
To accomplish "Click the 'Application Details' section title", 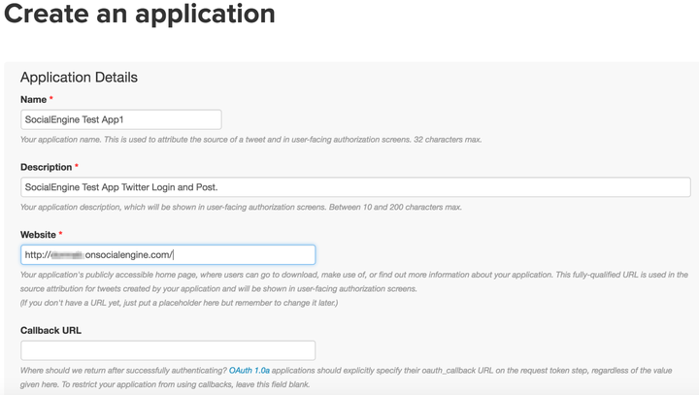I will click(x=79, y=77).
